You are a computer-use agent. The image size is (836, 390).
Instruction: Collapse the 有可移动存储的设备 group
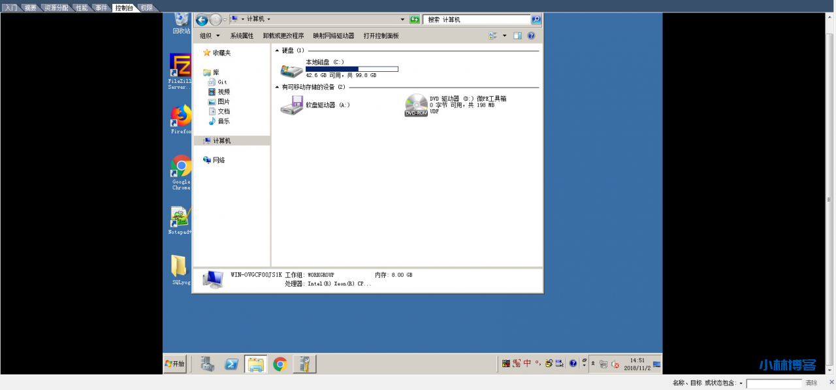277,87
